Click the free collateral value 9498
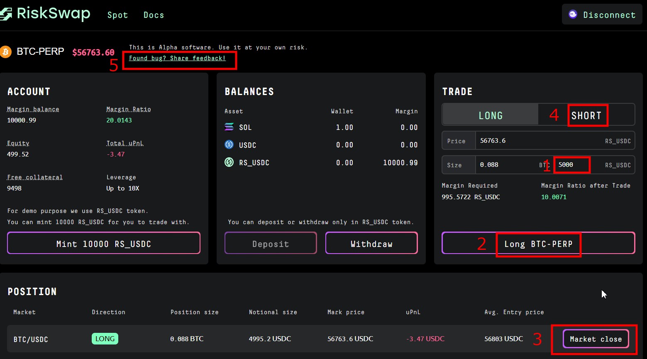 tap(14, 188)
